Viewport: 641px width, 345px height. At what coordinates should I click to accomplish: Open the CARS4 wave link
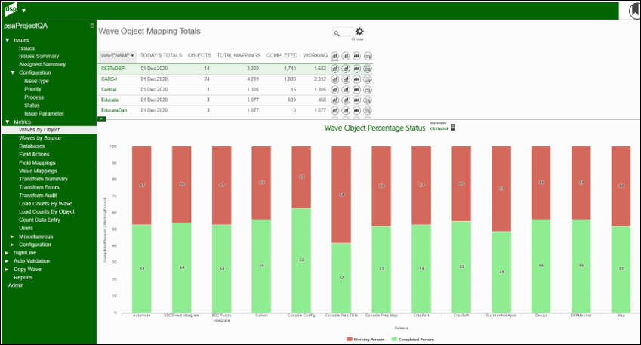point(109,79)
